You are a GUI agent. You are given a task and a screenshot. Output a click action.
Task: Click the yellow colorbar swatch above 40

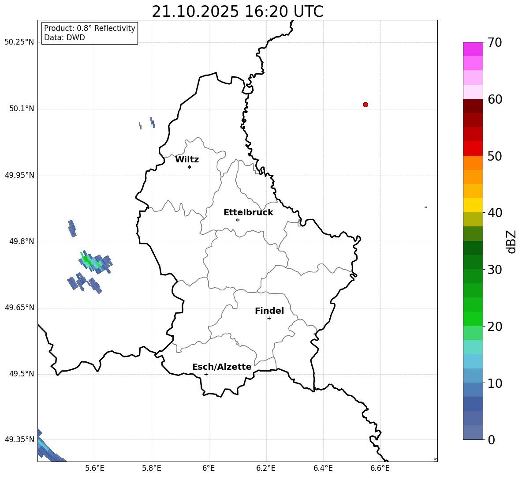(x=473, y=205)
